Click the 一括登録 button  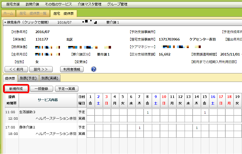pyautogui.click(x=41, y=89)
